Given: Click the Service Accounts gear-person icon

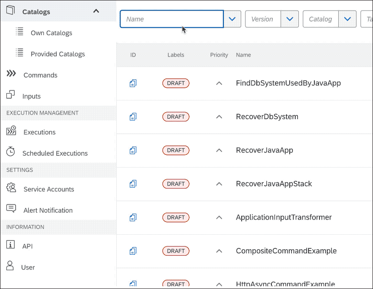Looking at the screenshot, I should [11, 188].
